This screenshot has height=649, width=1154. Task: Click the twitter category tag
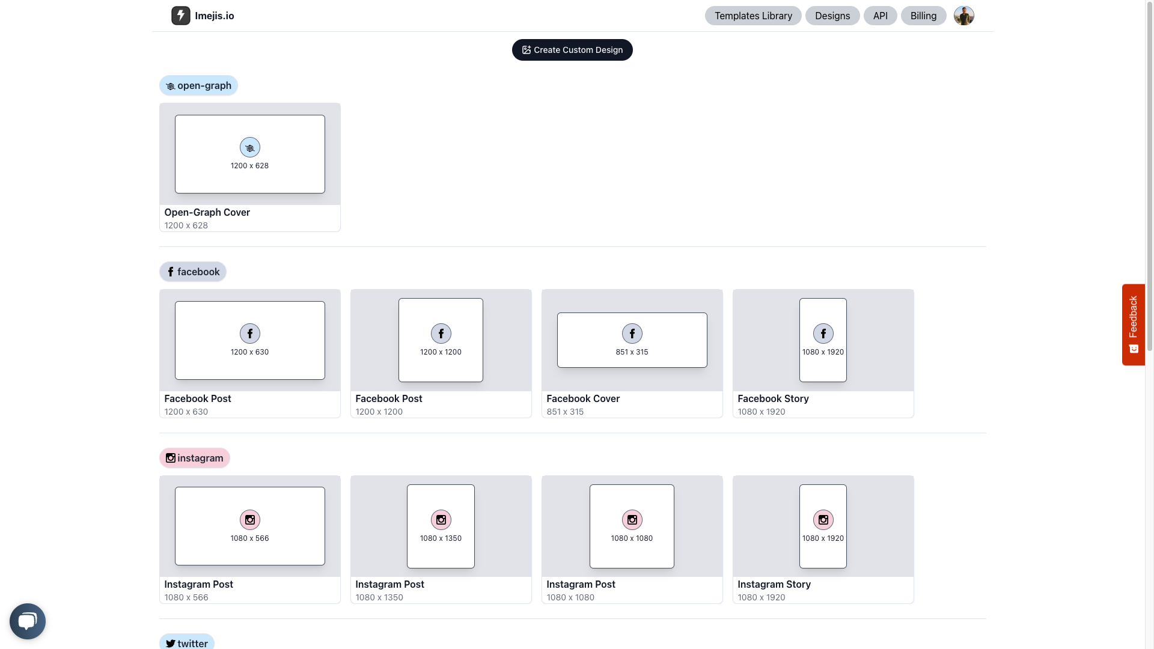187,642
